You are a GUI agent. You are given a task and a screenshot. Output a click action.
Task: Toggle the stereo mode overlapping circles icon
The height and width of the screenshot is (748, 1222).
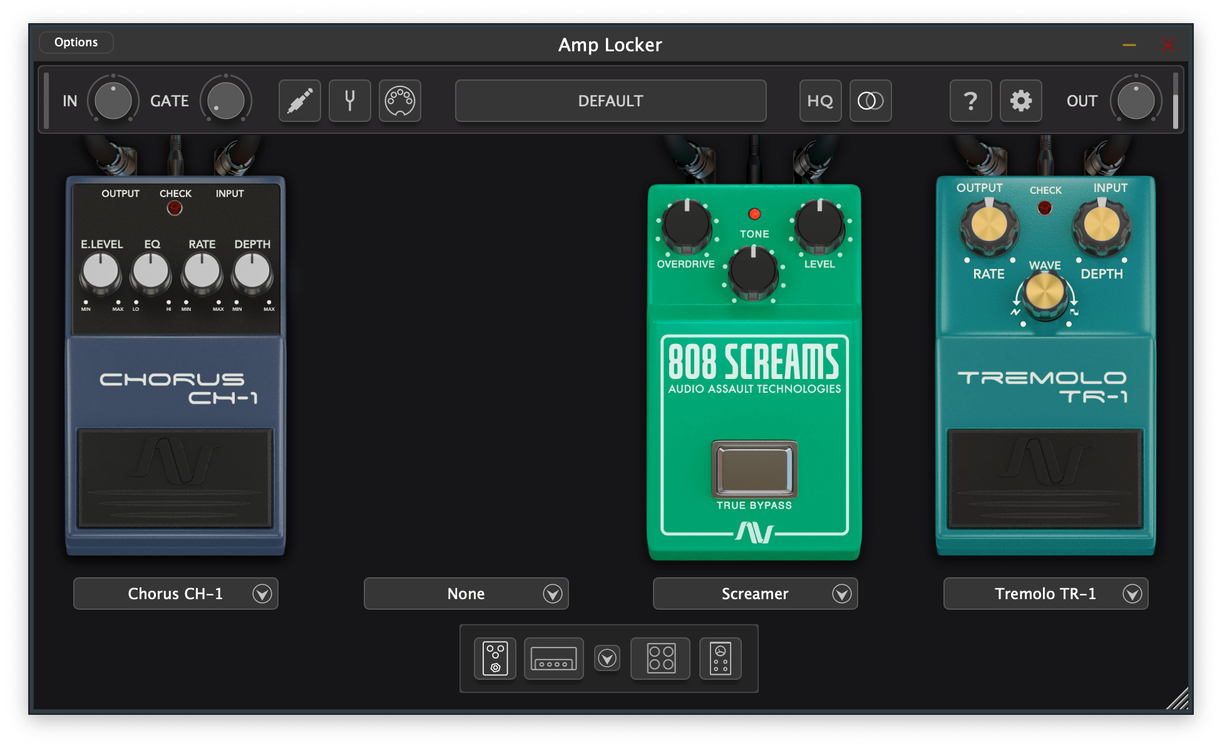pos(870,101)
